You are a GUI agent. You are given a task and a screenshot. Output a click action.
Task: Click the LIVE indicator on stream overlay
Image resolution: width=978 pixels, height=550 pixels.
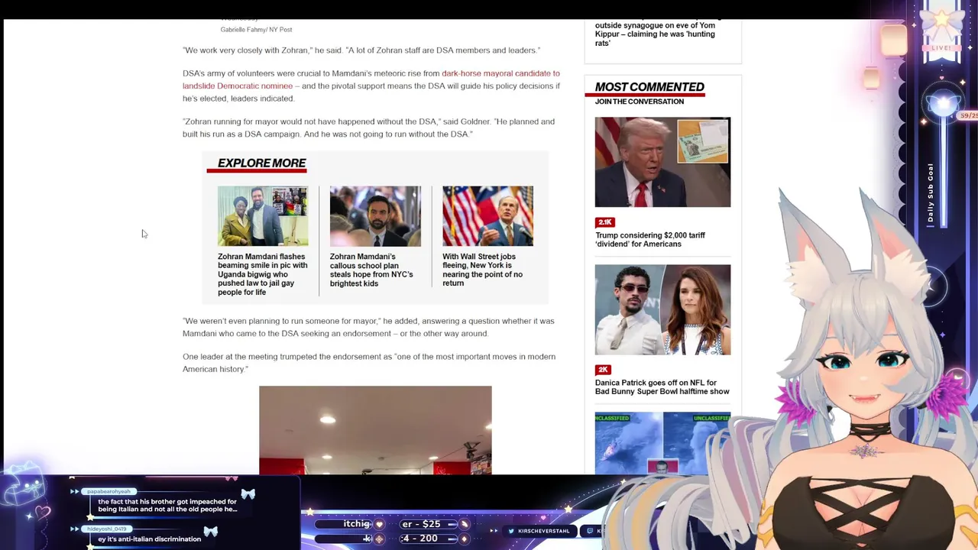[941, 48]
